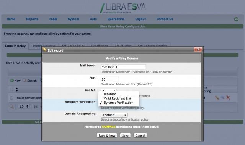Open the Tools menu

point(53,19)
